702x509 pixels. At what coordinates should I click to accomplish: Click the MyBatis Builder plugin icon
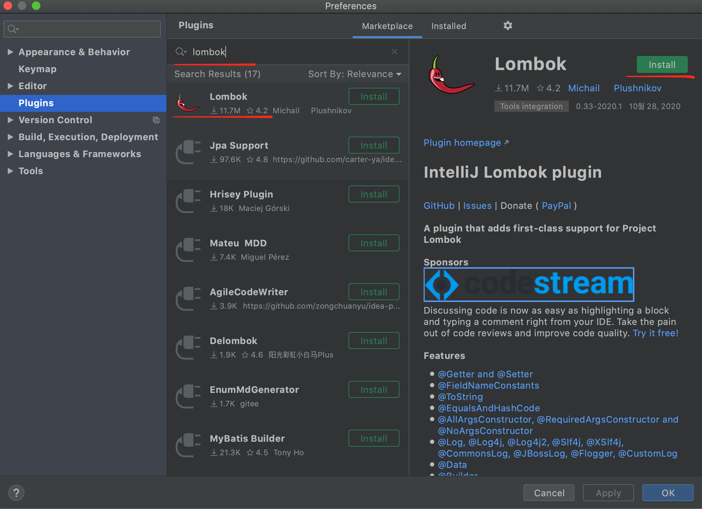click(x=188, y=445)
